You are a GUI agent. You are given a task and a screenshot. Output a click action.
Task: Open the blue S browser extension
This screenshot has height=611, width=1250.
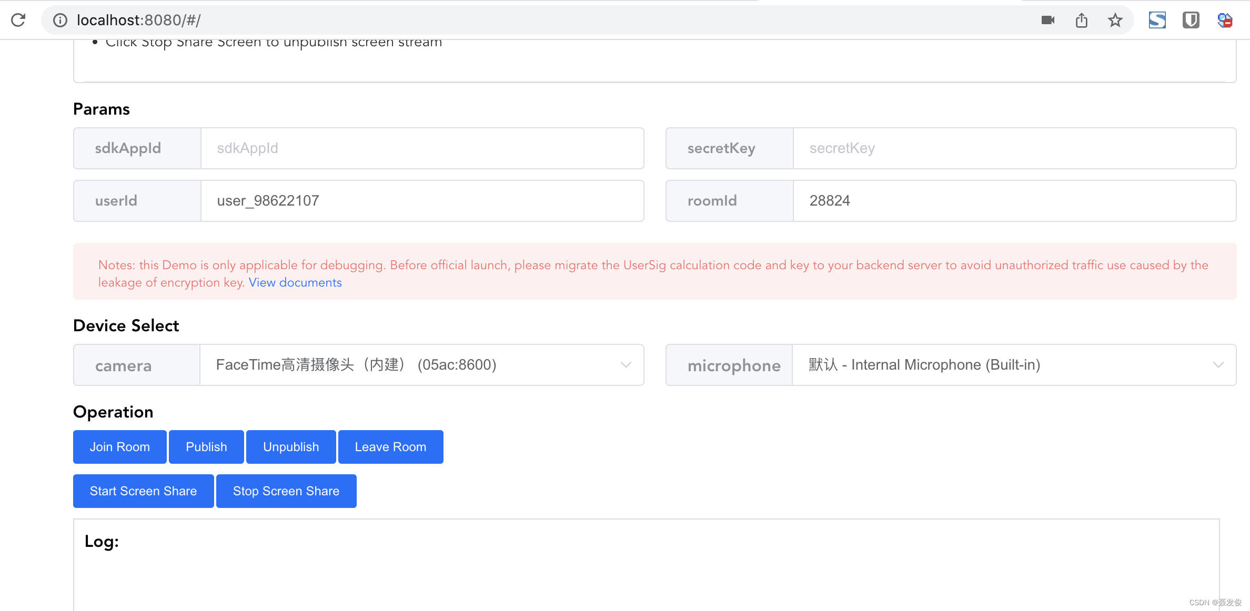click(x=1157, y=20)
